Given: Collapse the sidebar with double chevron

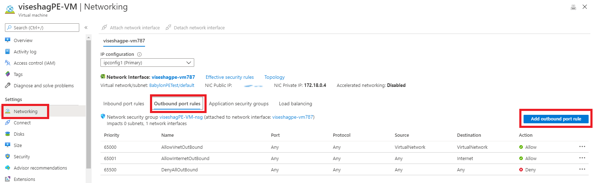Looking at the screenshot, I should click(x=86, y=28).
